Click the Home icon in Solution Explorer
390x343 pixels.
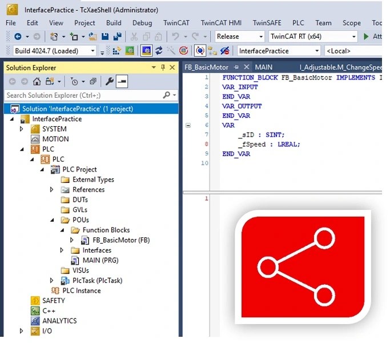[37, 81]
